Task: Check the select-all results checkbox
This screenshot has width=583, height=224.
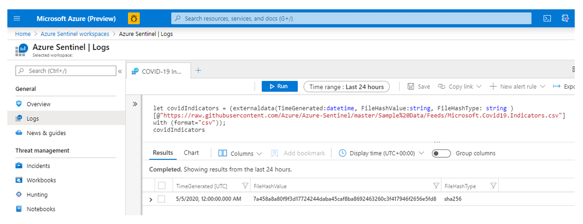Action: pos(161,185)
